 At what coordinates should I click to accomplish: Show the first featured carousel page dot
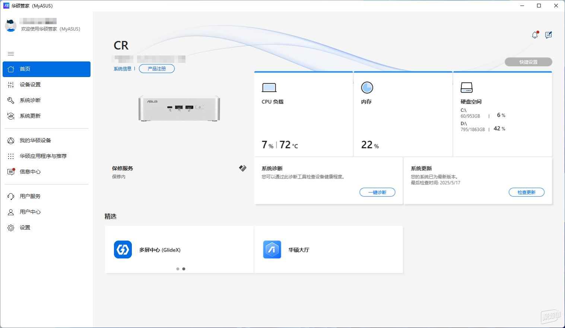click(x=178, y=269)
